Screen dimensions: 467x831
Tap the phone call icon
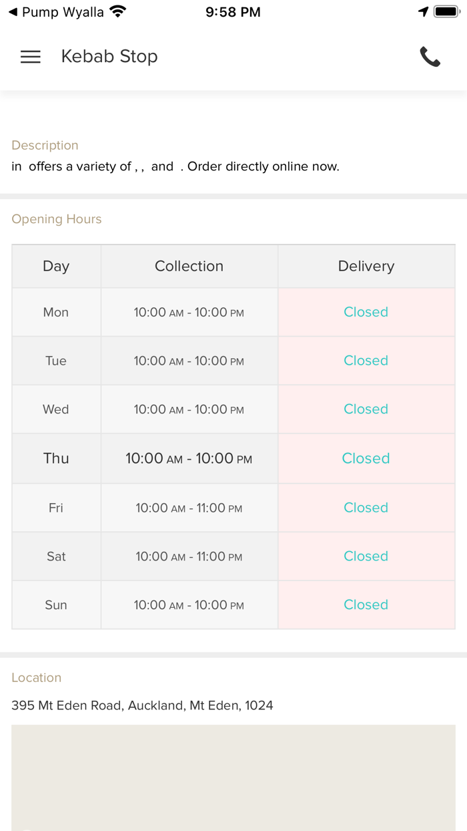click(430, 57)
